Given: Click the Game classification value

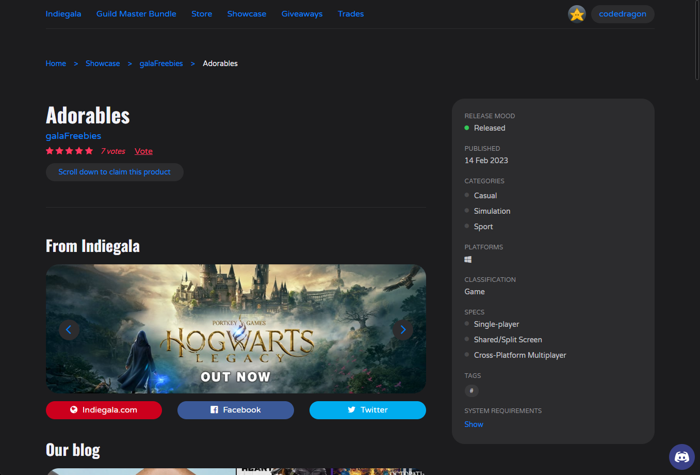Looking at the screenshot, I should click(475, 292).
